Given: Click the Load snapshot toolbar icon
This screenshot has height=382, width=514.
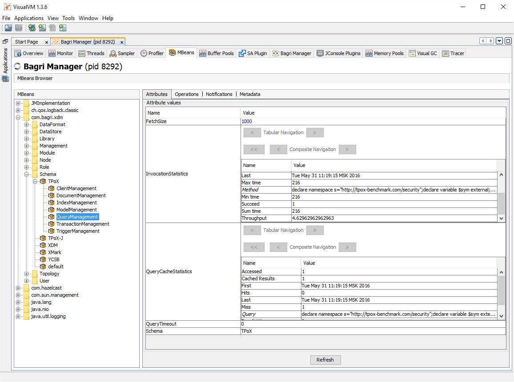Looking at the screenshot, I should [8, 28].
